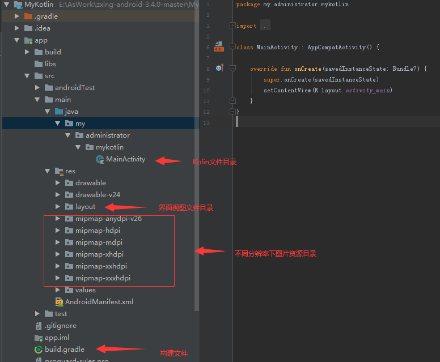Expand the test folder arrow
This screenshot has width=440, height=362.
pos(37,314)
